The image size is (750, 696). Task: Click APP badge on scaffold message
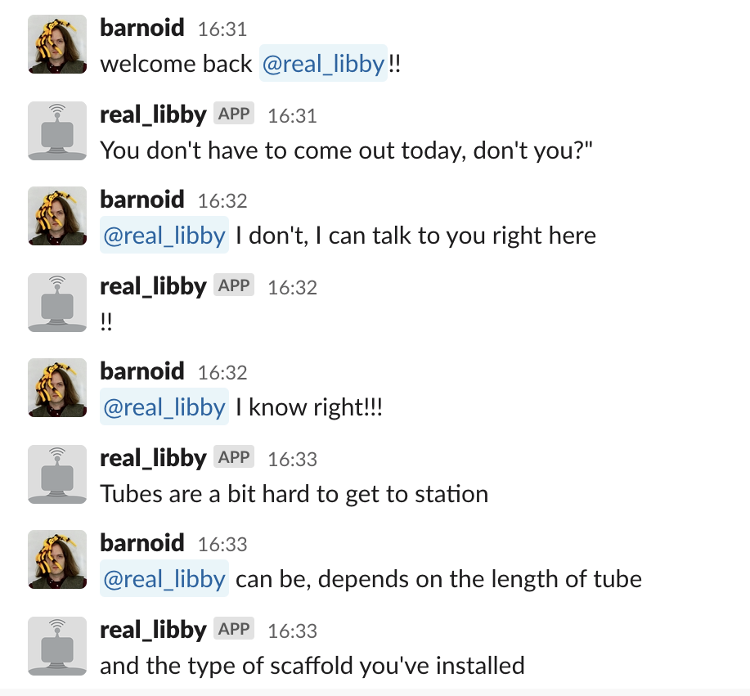[x=234, y=629]
